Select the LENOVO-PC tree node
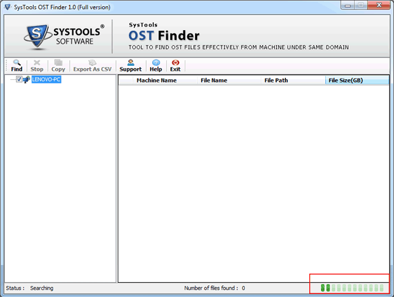 pos(46,79)
